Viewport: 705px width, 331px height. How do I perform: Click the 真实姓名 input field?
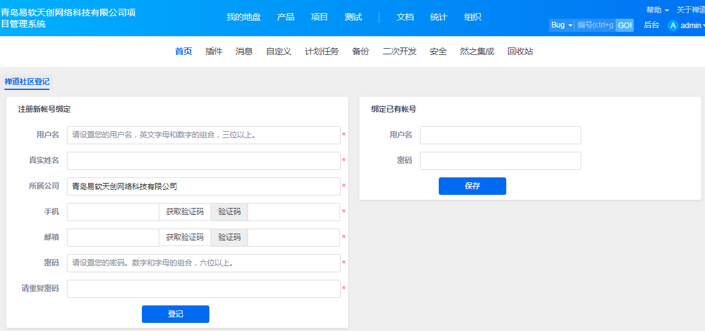(204, 161)
